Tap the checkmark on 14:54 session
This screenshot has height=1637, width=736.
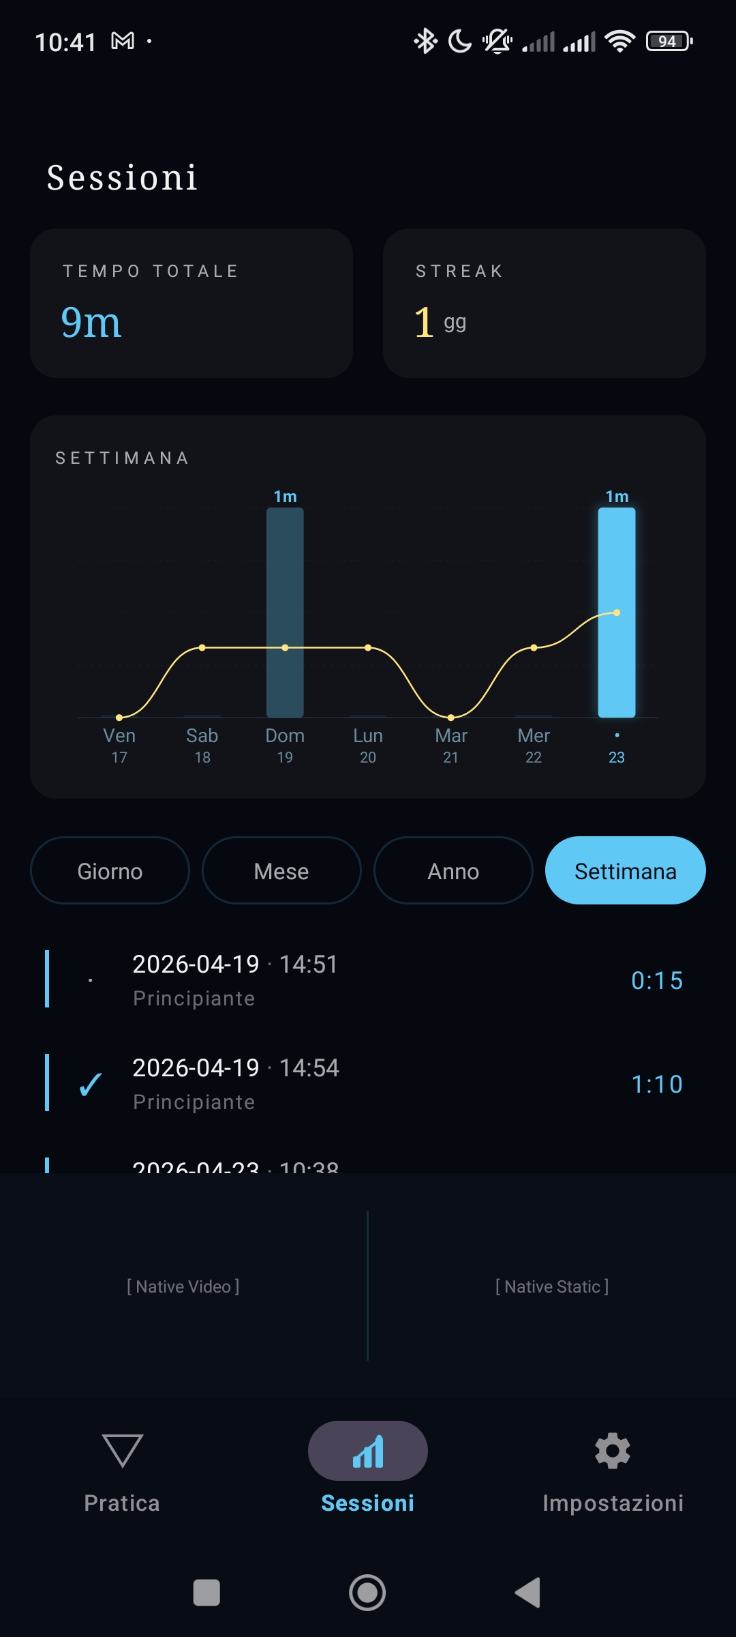pos(91,1084)
